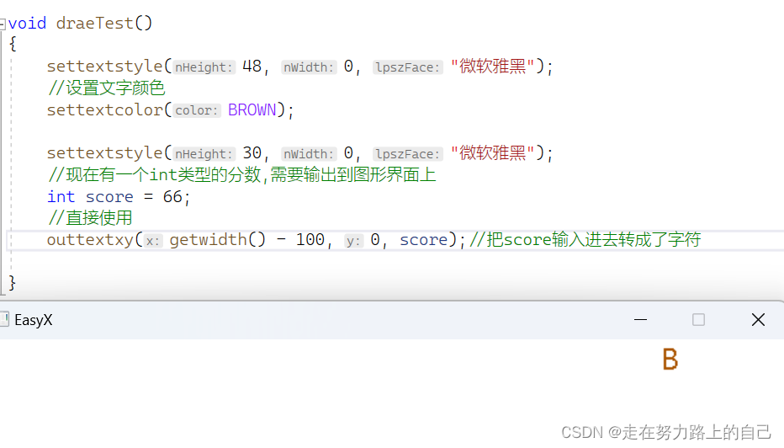Image resolution: width=784 pixels, height=448 pixels.
Task: Click the comment //设置文字颜色
Action: click(107, 88)
